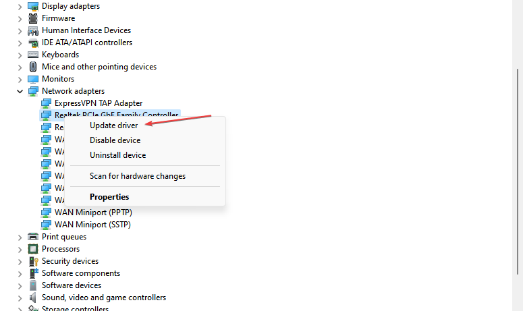Click the Firmware category icon
The width and height of the screenshot is (523, 311).
[x=33, y=18]
